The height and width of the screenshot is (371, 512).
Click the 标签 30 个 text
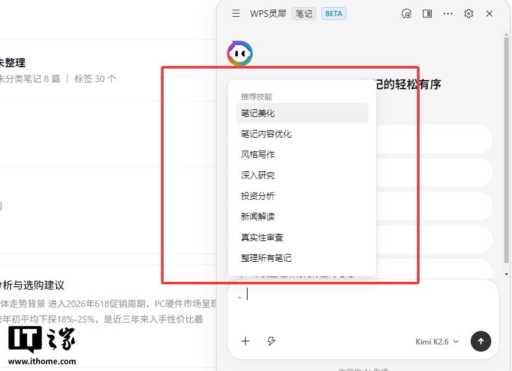[x=95, y=79]
